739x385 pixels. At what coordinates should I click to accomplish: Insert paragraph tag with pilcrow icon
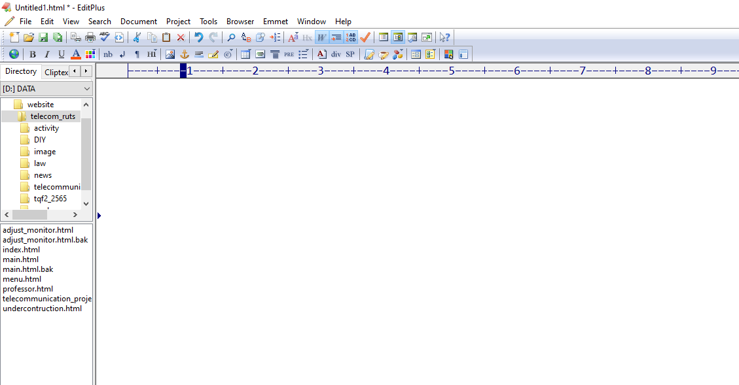tap(137, 54)
